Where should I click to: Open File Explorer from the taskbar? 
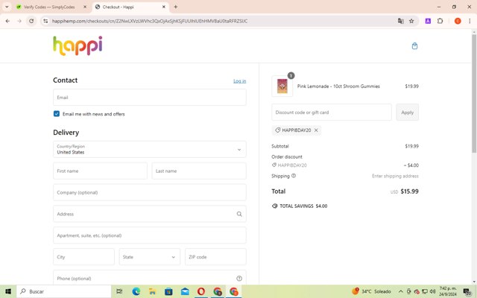(x=152, y=291)
